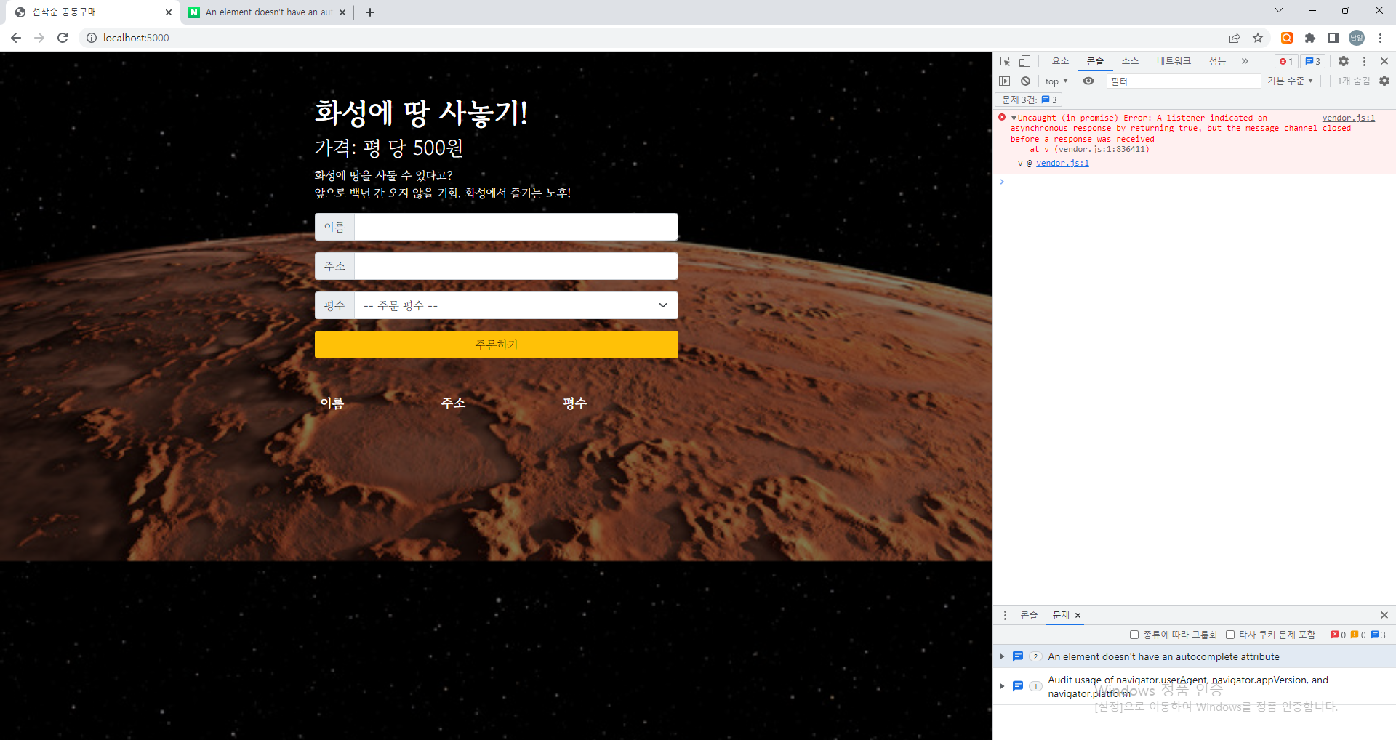Expand the autocomplete attribute issue
Image resolution: width=1396 pixels, height=740 pixels.
coord(1002,656)
